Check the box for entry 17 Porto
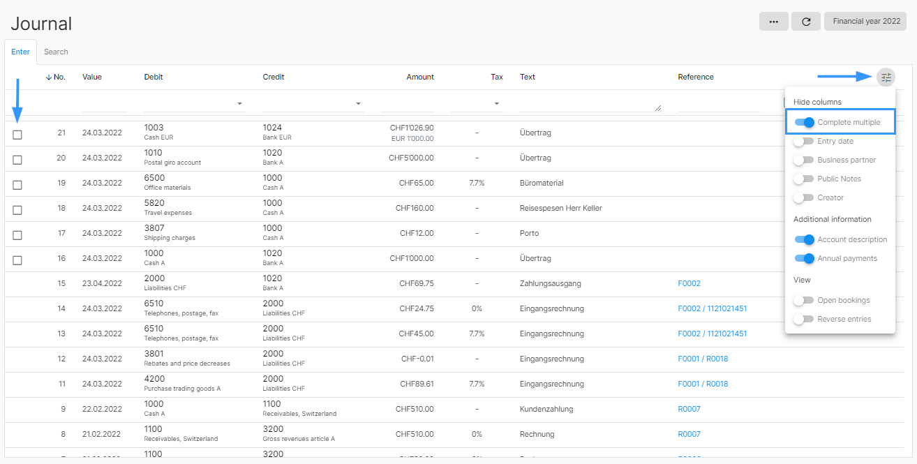The image size is (917, 464). coord(17,235)
